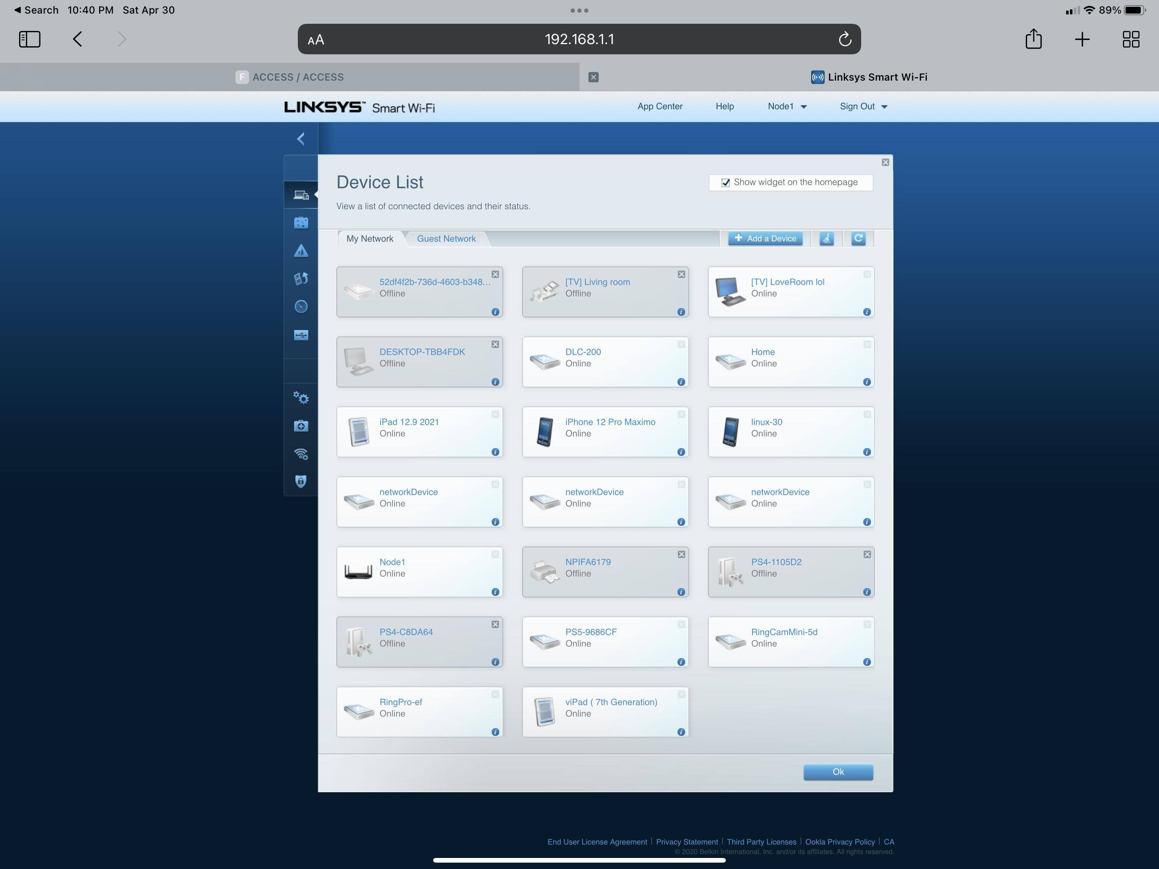Select the My Network tab
The image size is (1159, 869).
pyautogui.click(x=370, y=239)
